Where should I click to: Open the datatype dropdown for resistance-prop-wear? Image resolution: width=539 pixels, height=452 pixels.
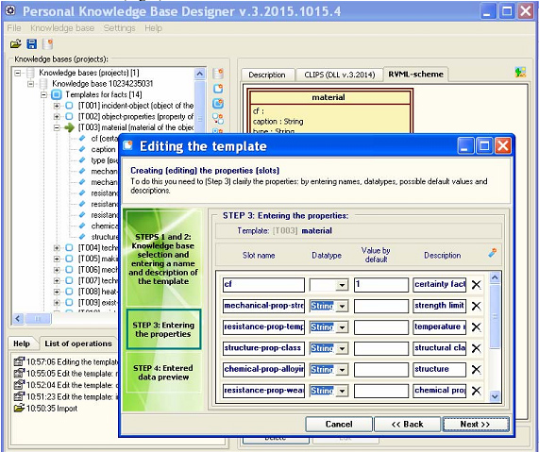(x=342, y=391)
